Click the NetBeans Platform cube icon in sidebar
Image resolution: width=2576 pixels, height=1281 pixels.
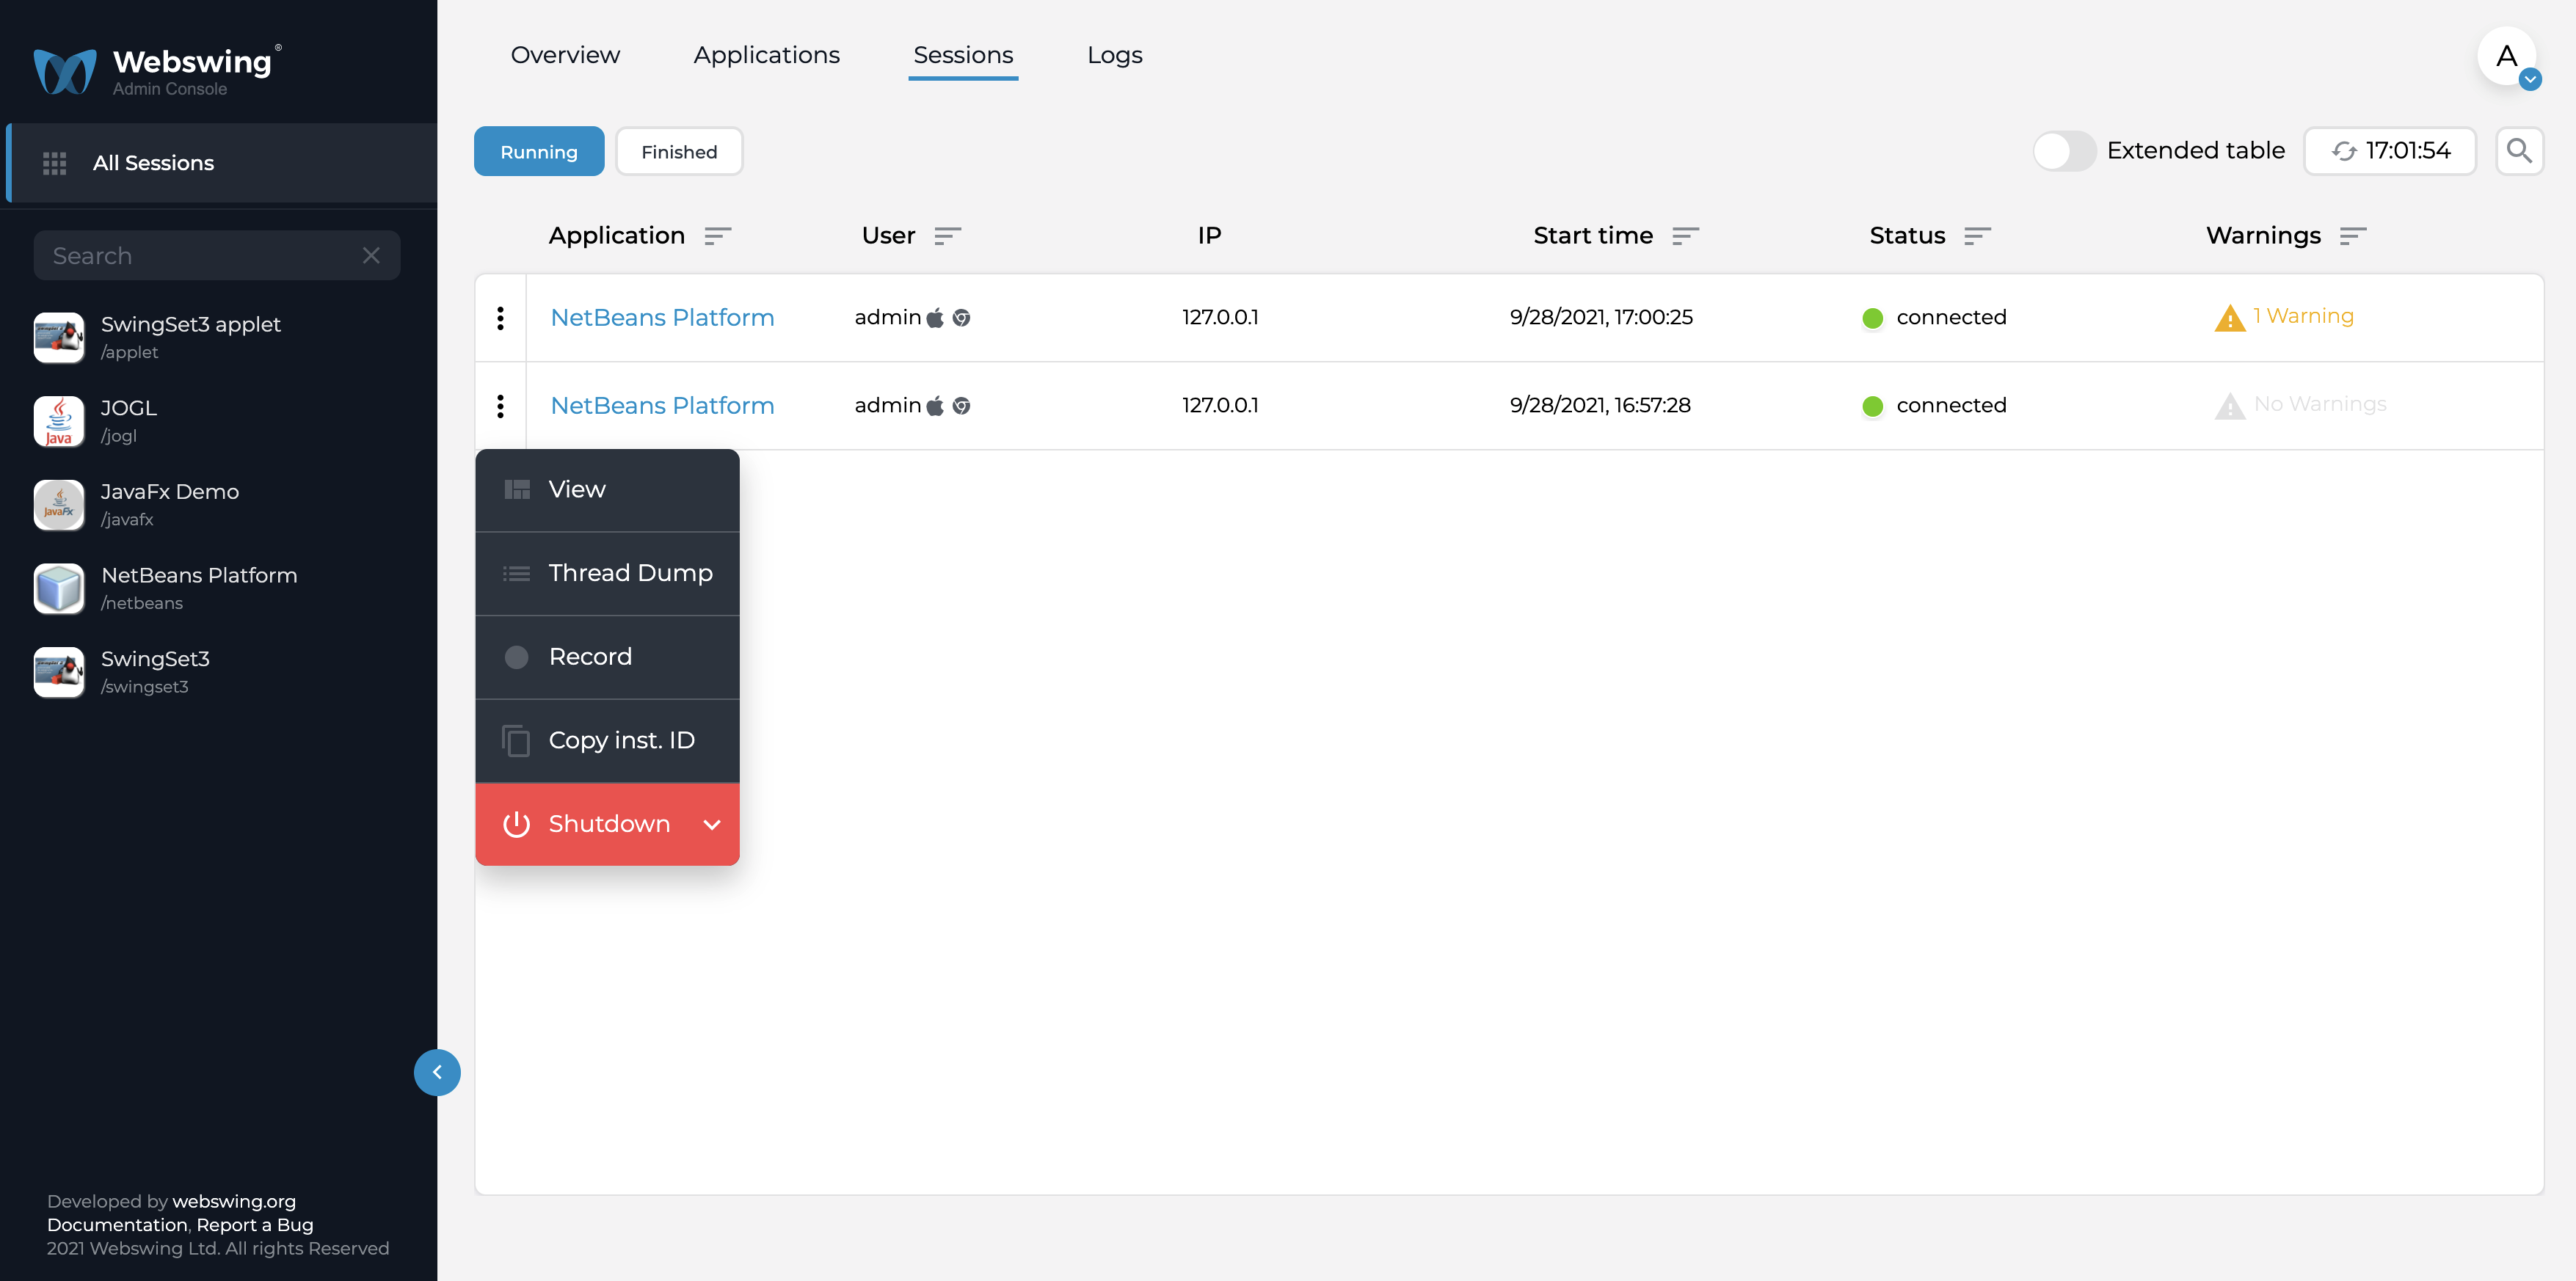[59, 588]
